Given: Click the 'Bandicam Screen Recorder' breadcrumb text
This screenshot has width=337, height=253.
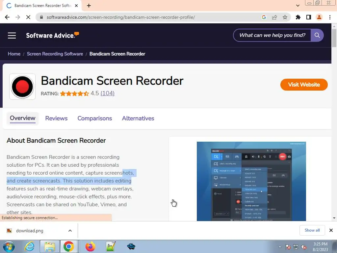Looking at the screenshot, I should pyautogui.click(x=117, y=54).
